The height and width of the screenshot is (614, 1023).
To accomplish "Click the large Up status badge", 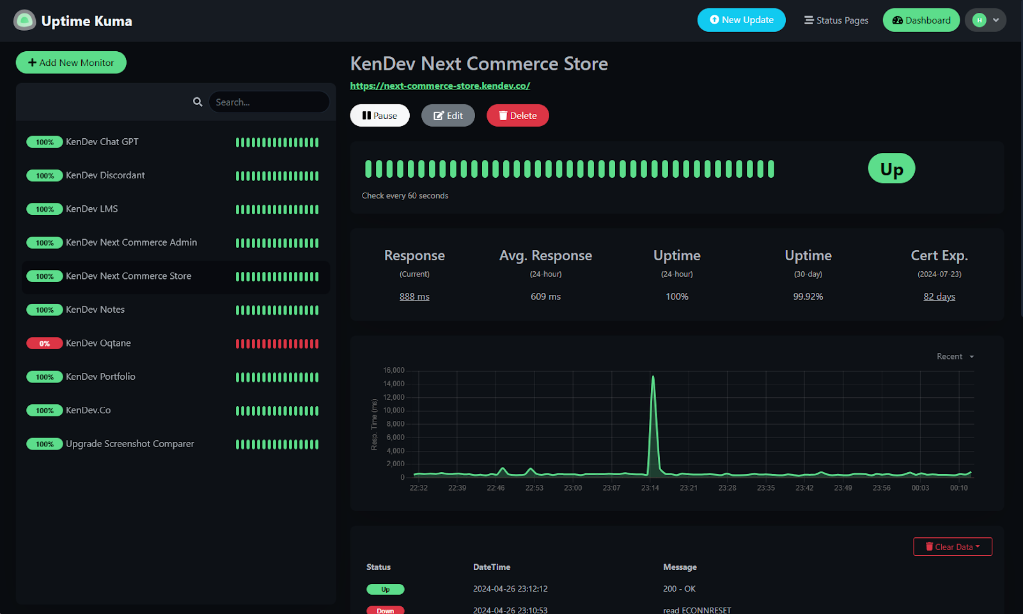I will [x=891, y=169].
